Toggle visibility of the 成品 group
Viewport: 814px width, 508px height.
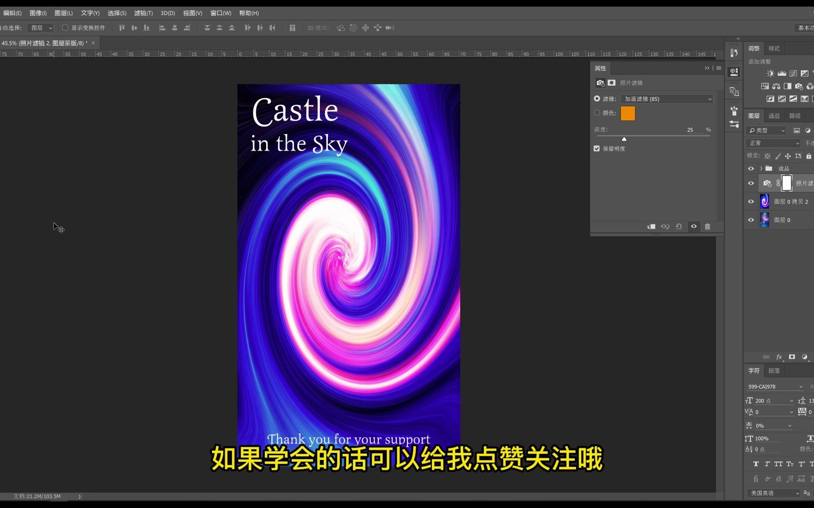(x=751, y=168)
